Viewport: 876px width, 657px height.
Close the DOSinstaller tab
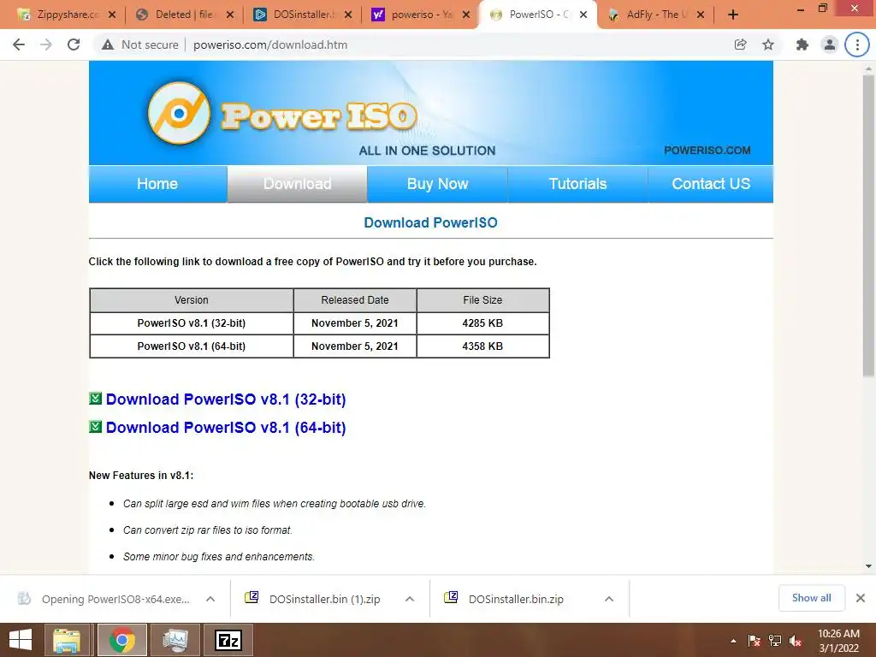[348, 15]
